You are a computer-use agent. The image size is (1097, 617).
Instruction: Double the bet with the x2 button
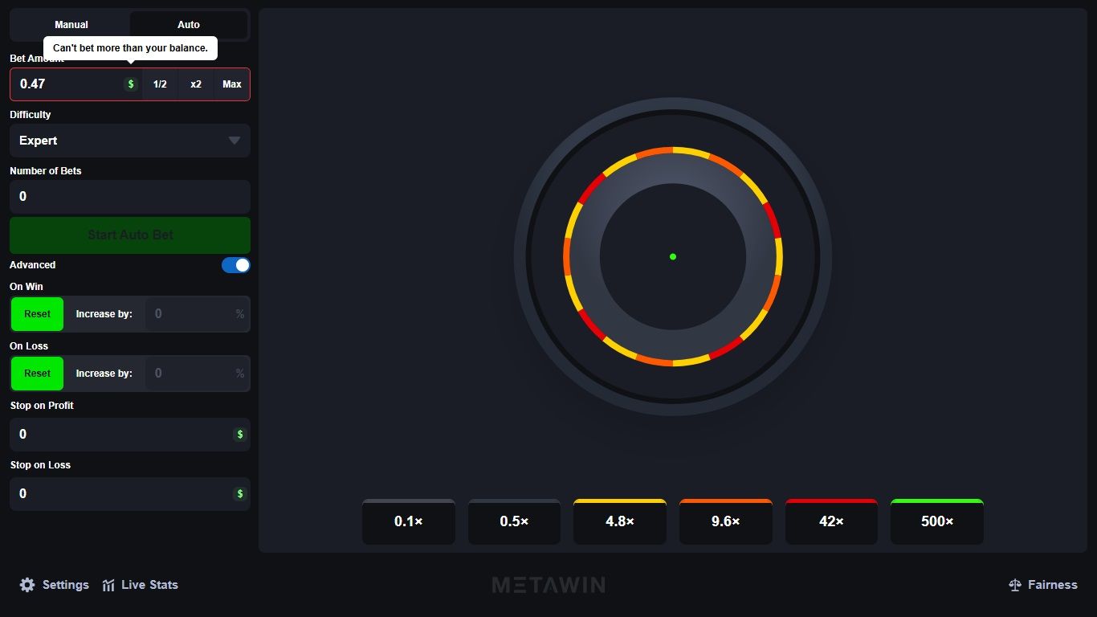click(x=196, y=84)
